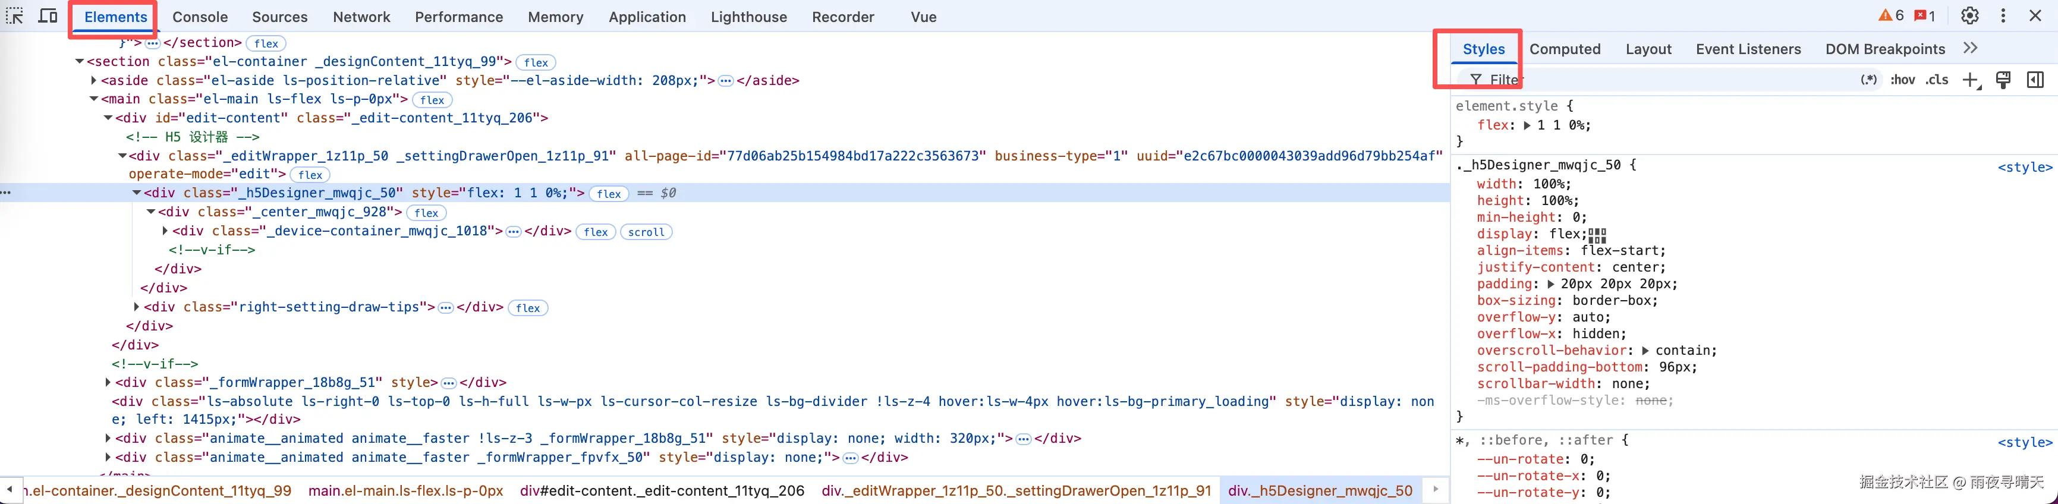2058x504 pixels.
Task: Collapse the _center_mwqjc_928 div node
Action: click(x=151, y=212)
